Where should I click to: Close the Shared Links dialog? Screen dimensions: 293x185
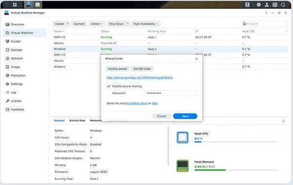click(196, 59)
